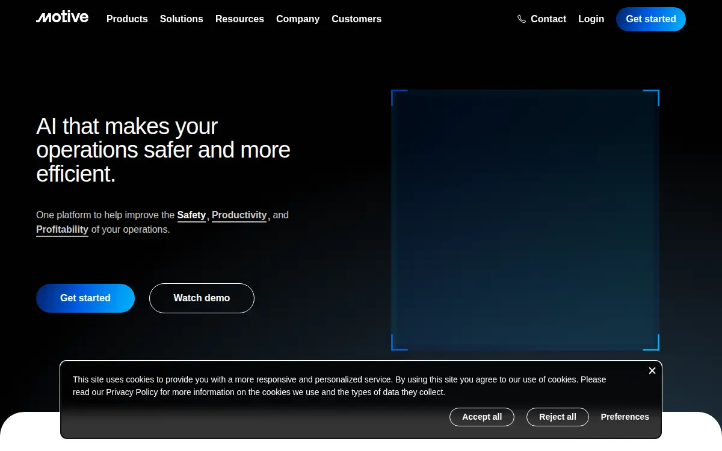722x451 pixels.
Task: Click the Watch demo button
Action: point(202,298)
